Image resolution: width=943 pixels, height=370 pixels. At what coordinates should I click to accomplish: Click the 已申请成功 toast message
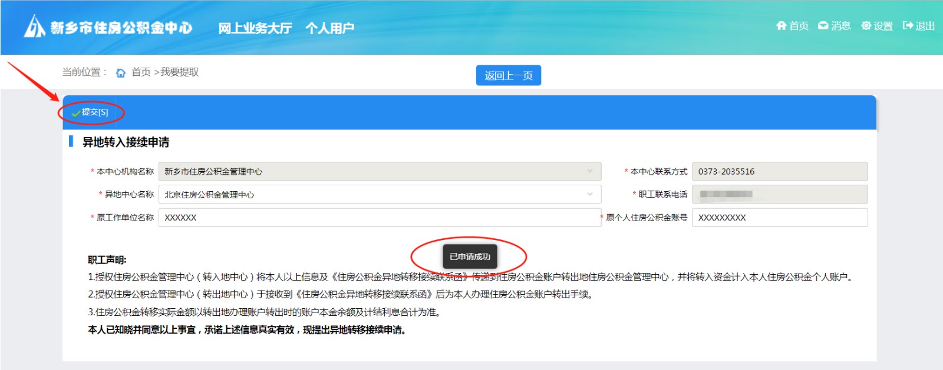(470, 256)
